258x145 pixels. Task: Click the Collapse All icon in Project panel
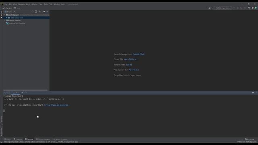coord(40,12)
